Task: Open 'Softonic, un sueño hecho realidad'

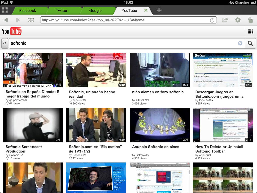Action: pos(92,94)
